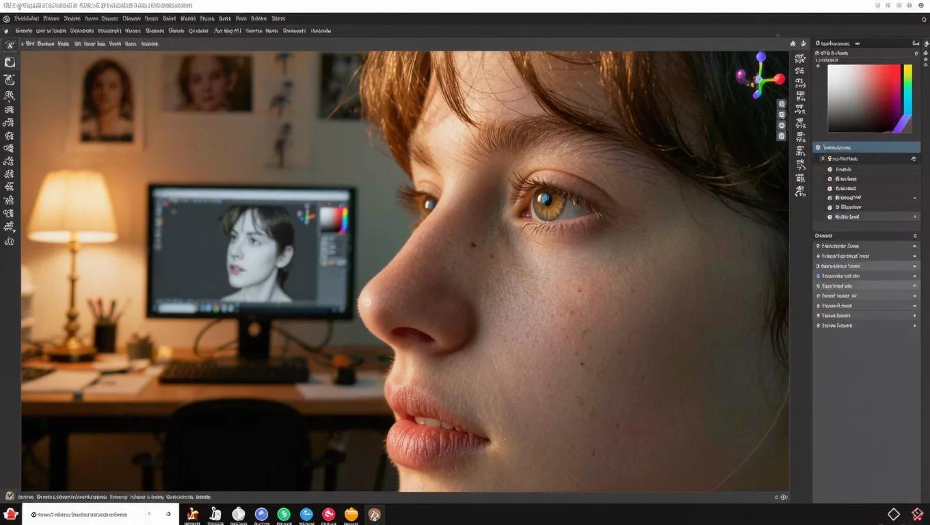The width and height of the screenshot is (930, 525).
Task: Open the white figure taskbar app
Action: [215, 514]
